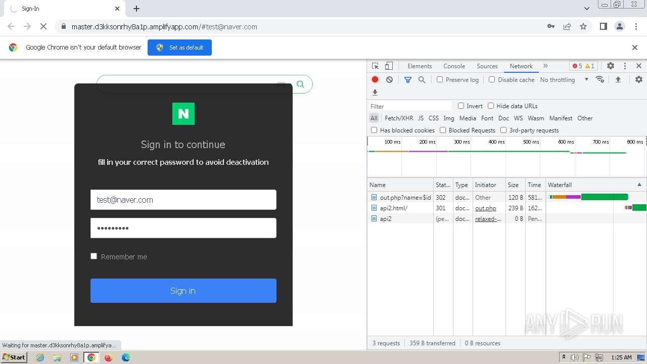The height and width of the screenshot is (364, 647).
Task: Filter requests by JS
Action: [x=421, y=118]
